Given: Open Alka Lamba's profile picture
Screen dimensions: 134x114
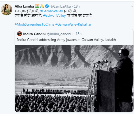Looking at the screenshot, I should coord(7,10).
